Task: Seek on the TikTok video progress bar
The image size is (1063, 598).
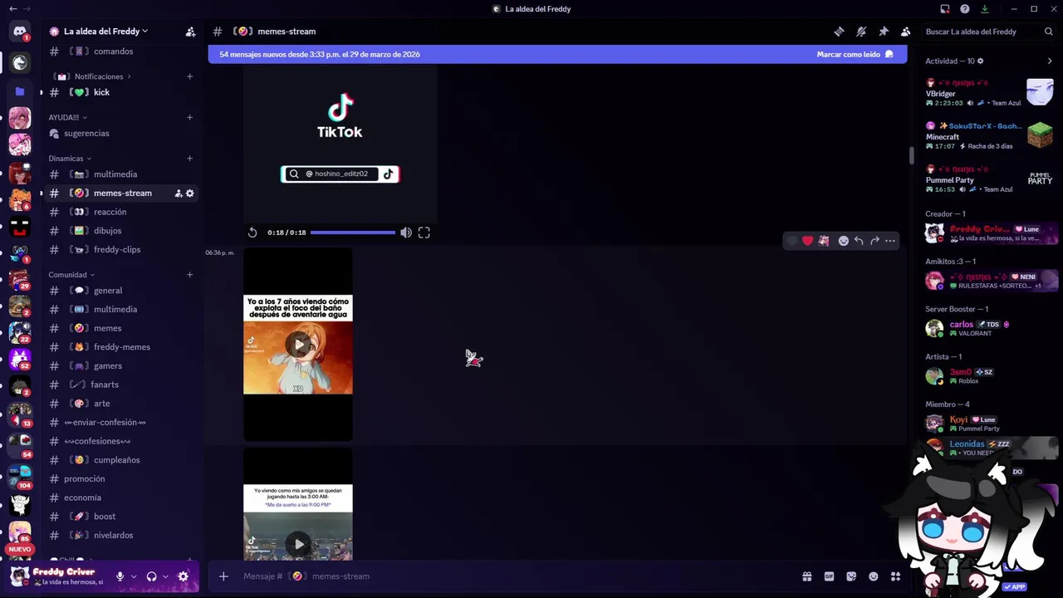Action: [353, 233]
